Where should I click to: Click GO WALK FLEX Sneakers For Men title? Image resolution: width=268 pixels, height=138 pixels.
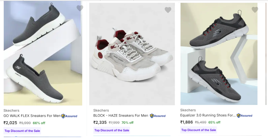point(32,116)
